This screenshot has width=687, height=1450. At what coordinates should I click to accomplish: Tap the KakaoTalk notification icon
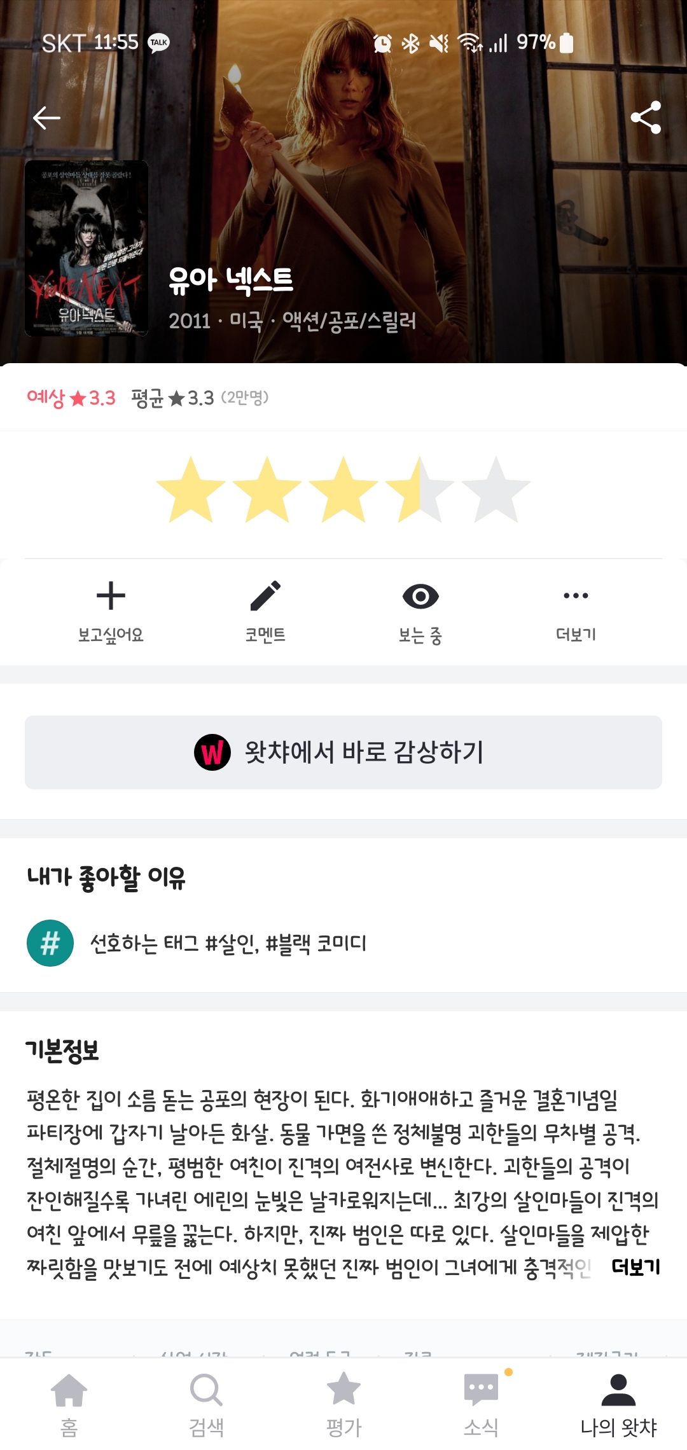tap(158, 43)
